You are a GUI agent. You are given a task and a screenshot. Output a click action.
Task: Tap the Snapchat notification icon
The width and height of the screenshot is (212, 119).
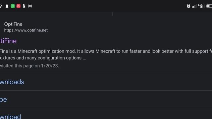(x=7, y=6)
